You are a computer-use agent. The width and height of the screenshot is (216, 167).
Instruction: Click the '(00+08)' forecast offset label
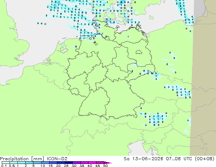pyautogui.click(x=205, y=159)
